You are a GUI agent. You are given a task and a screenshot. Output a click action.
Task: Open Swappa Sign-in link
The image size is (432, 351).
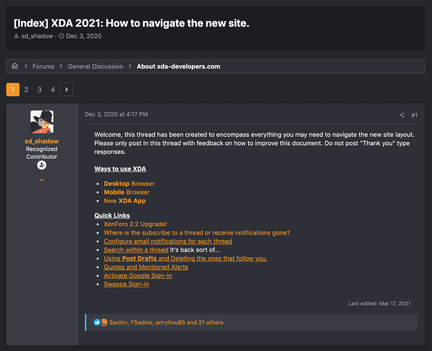pyautogui.click(x=127, y=284)
